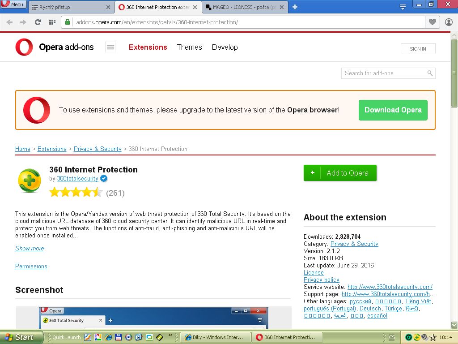Switch to Díky - Windows Internet taskbar window
The width and height of the screenshot is (458, 344).
pos(215,337)
